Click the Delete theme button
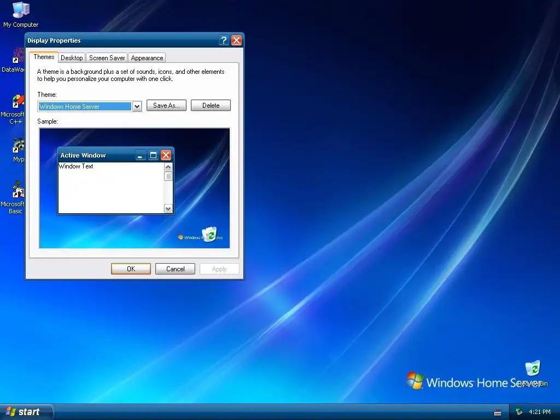The width and height of the screenshot is (560, 420). [x=211, y=106]
